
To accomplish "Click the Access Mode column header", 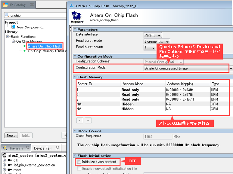I will (x=143, y=84).
